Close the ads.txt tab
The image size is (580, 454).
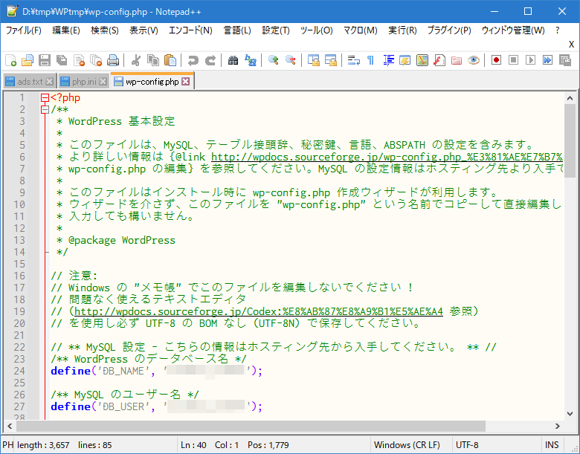tap(50, 82)
